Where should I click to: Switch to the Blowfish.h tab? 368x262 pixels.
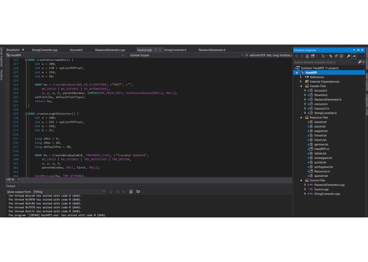(x=13, y=50)
